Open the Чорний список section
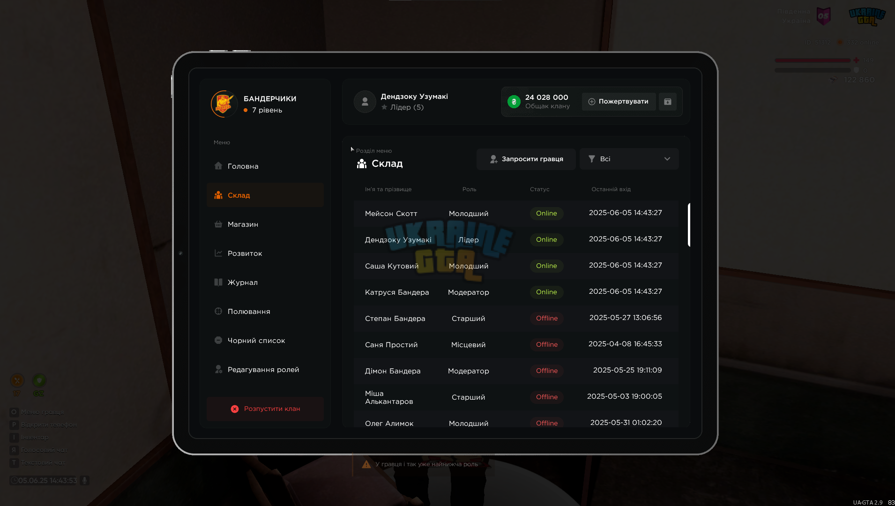Viewport: 895px width, 506px height. point(265,341)
